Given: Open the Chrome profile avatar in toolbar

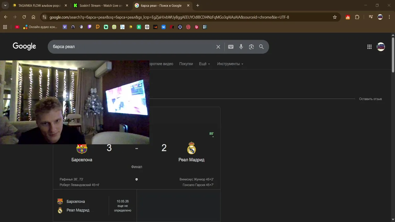Looking at the screenshot, I should tap(380, 17).
